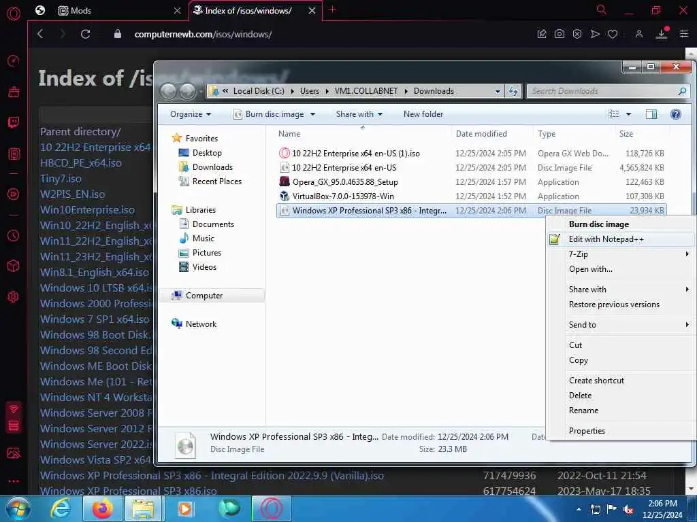Open the Win10Enterprise.iso link
The height and width of the screenshot is (522, 697).
point(88,209)
